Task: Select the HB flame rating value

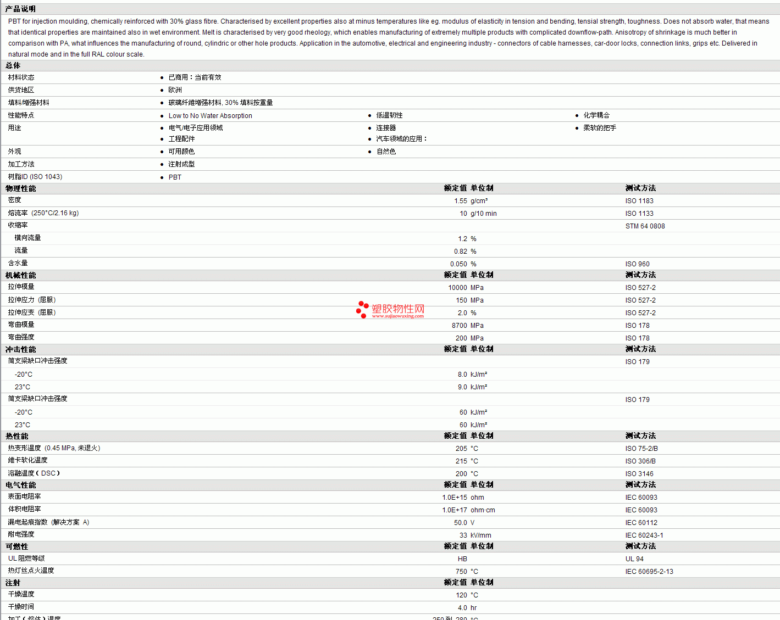Action: tap(462, 559)
